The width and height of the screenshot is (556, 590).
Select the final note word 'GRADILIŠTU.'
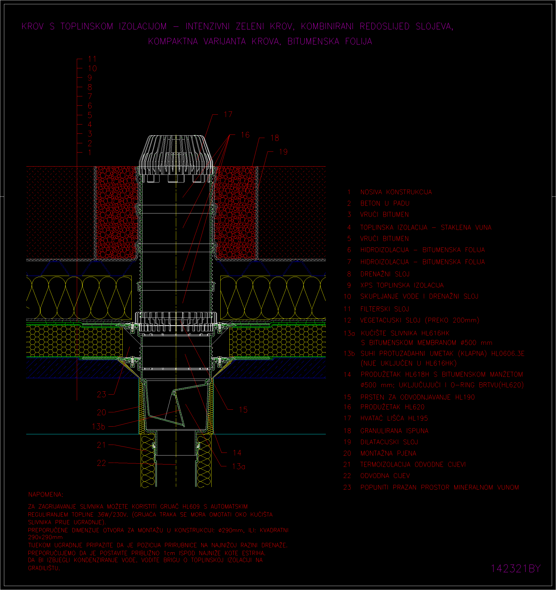pos(44,568)
